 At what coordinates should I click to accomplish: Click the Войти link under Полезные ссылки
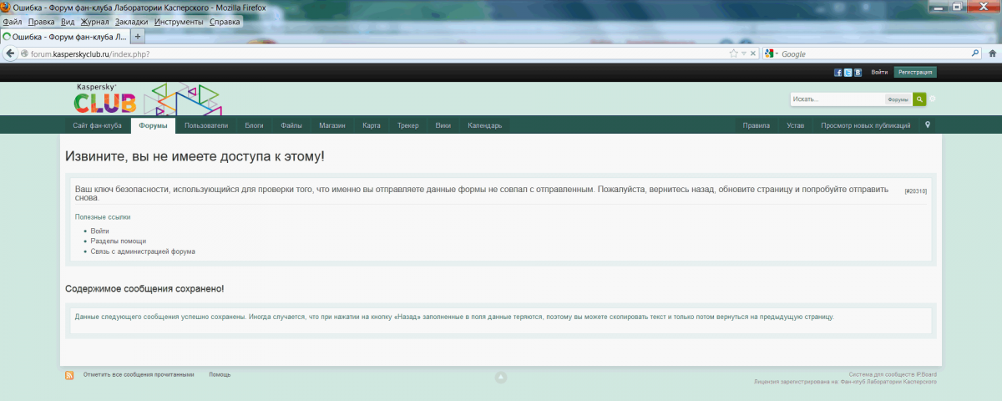coord(99,231)
